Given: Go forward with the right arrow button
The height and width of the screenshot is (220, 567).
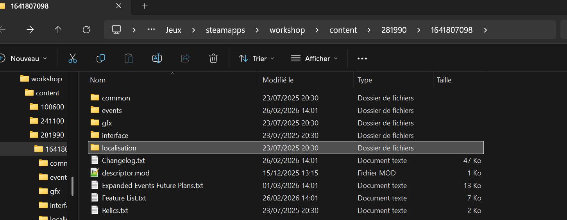Looking at the screenshot, I should (30, 30).
